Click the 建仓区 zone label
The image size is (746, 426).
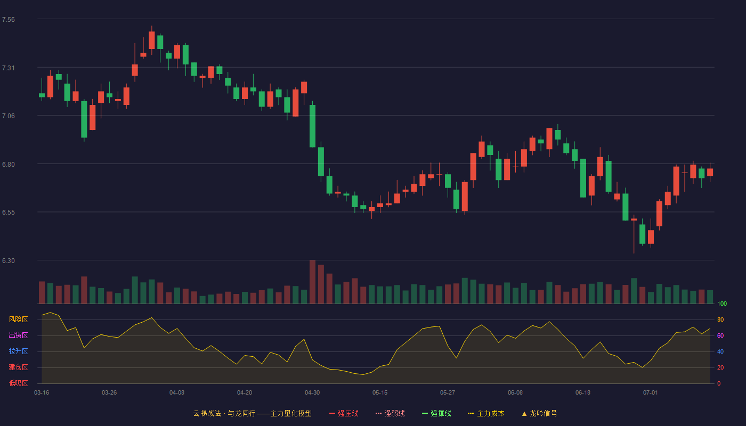click(18, 367)
